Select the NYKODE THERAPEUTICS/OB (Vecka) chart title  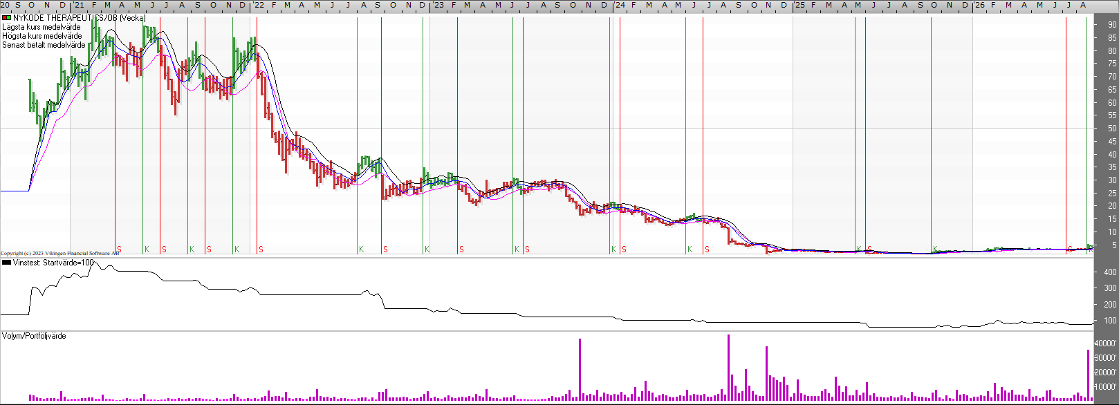80,18
